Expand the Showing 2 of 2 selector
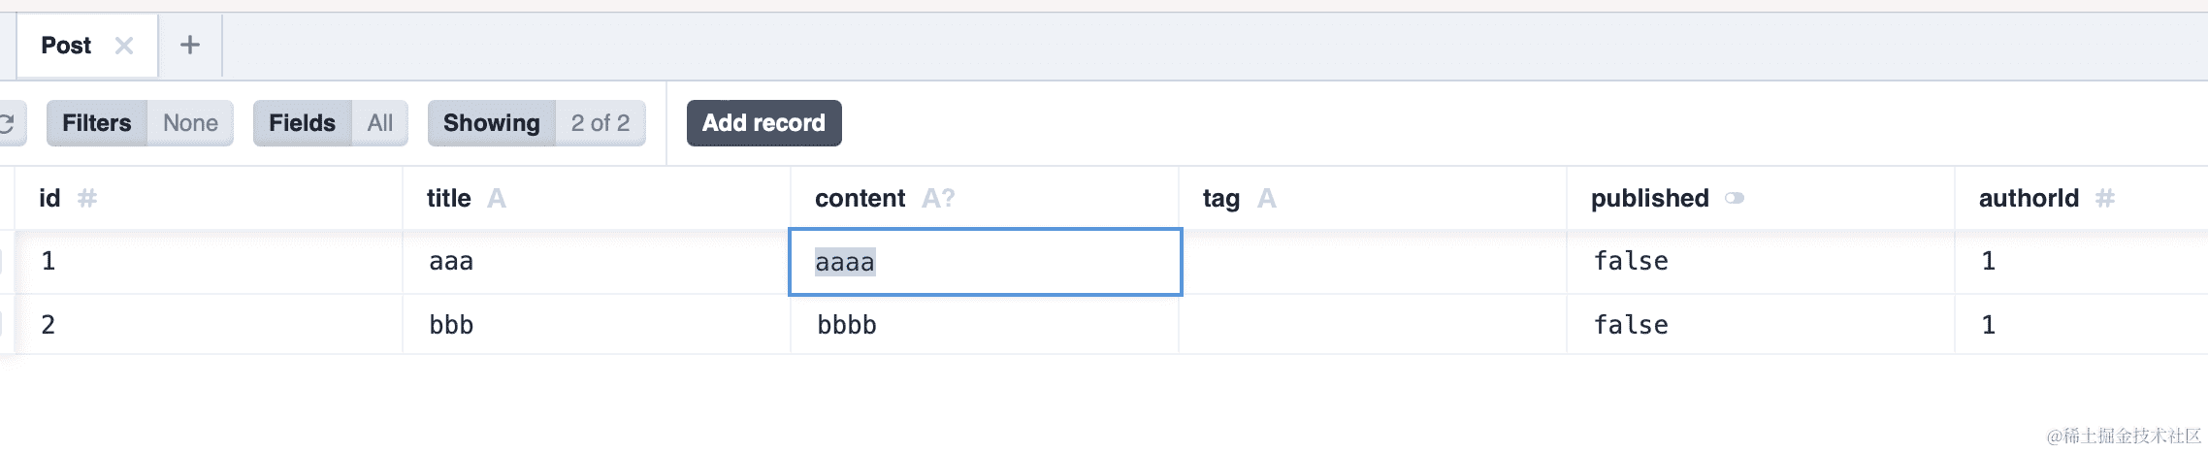Image resolution: width=2208 pixels, height=452 pixels. coord(536,123)
